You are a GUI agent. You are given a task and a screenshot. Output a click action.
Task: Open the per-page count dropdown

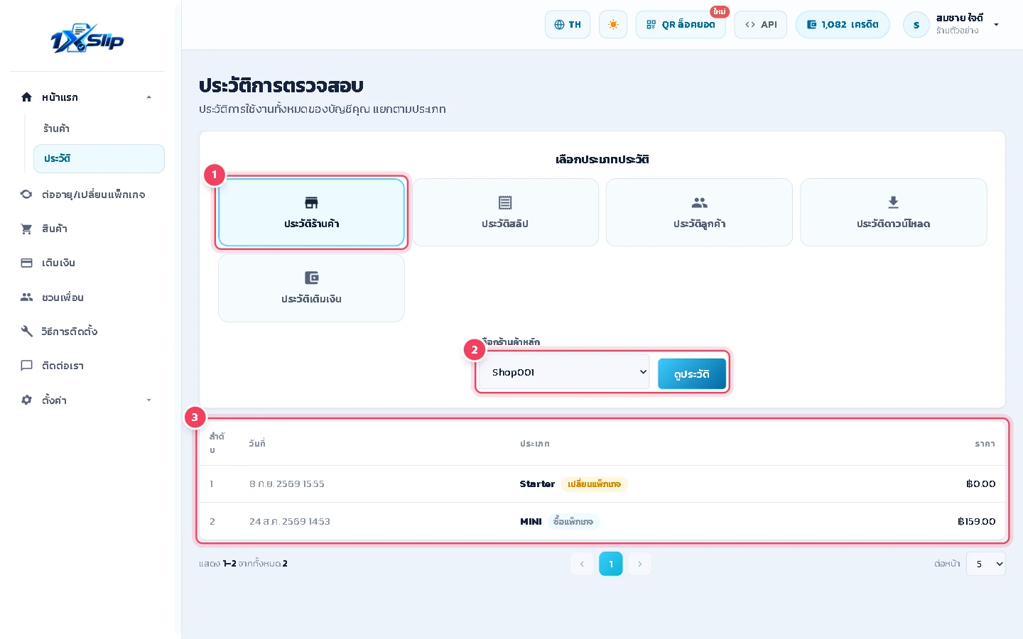[x=985, y=564]
